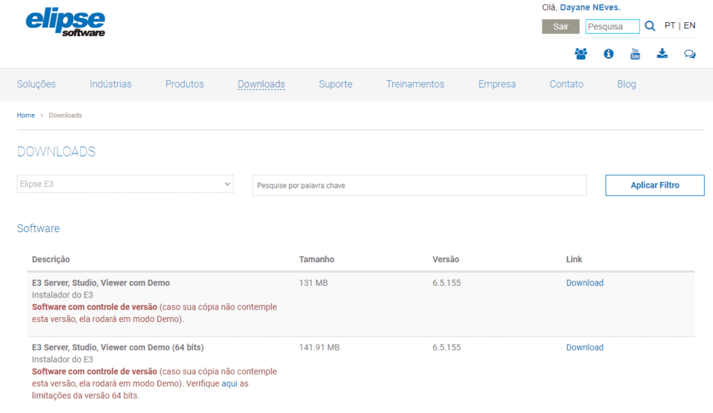
Task: Open the Downloads menu item
Action: click(x=261, y=84)
